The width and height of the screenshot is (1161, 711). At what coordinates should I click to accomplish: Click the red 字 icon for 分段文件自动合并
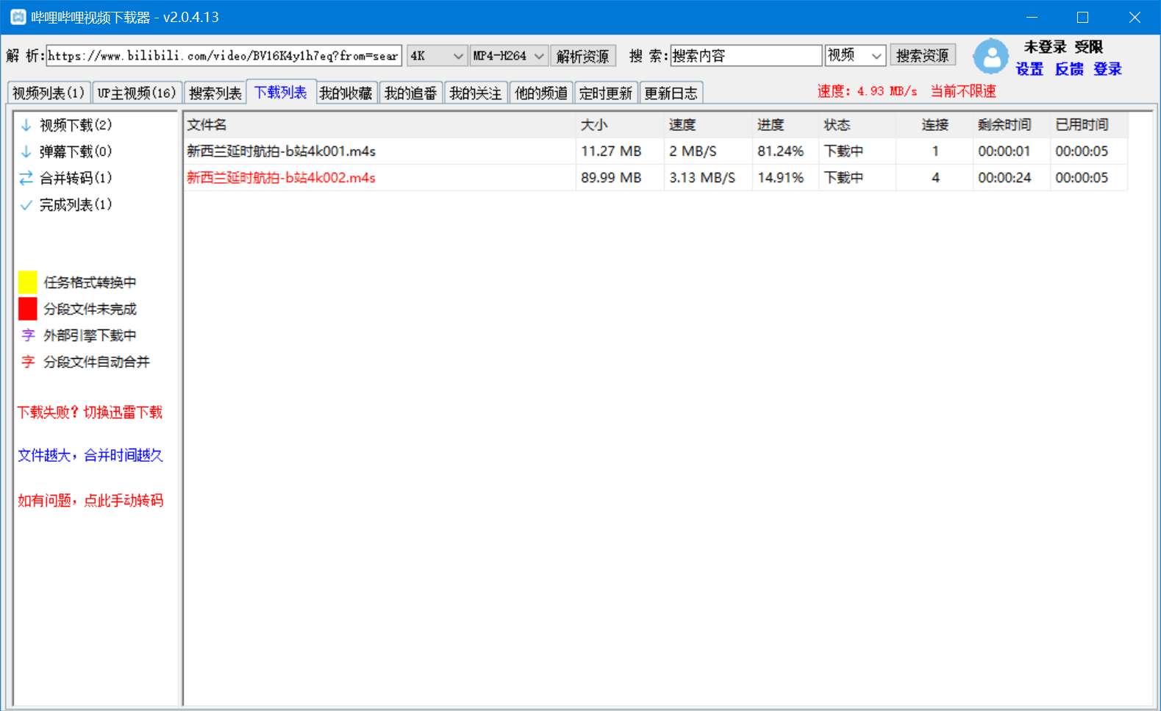(x=28, y=362)
